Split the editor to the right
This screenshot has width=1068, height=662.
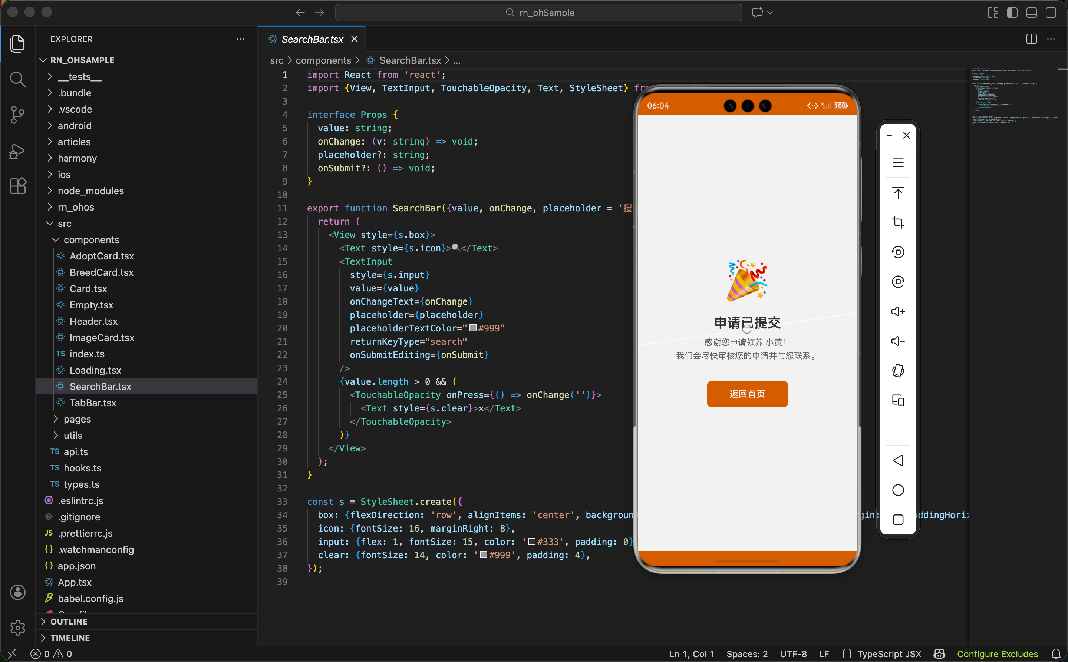tap(1031, 39)
